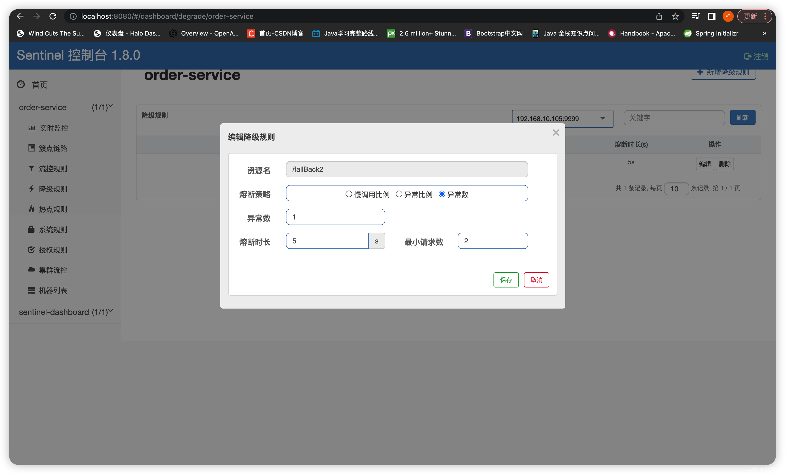
Task: Click the bookmark star icon
Action: tap(675, 16)
